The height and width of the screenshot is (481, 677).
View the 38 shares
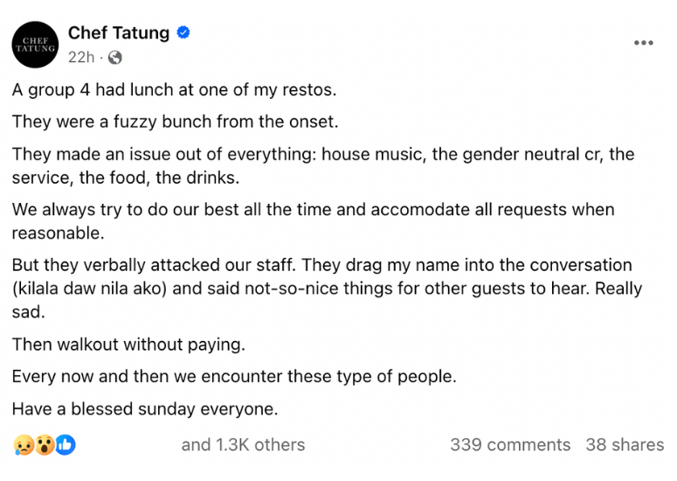coord(625,444)
